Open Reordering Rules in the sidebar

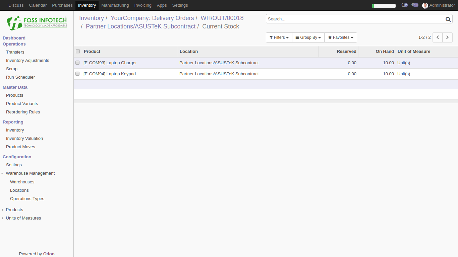coord(23,112)
